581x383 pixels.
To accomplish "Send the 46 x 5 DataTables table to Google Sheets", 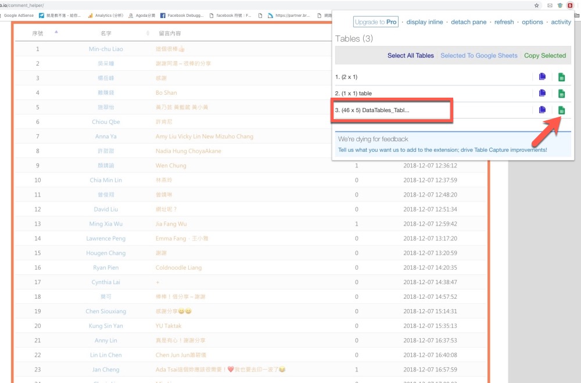I will [561, 110].
